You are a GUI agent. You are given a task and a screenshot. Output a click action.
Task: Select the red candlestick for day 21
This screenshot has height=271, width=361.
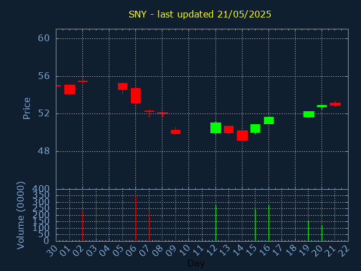(x=335, y=104)
